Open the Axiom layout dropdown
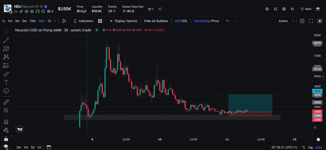 coord(287,21)
